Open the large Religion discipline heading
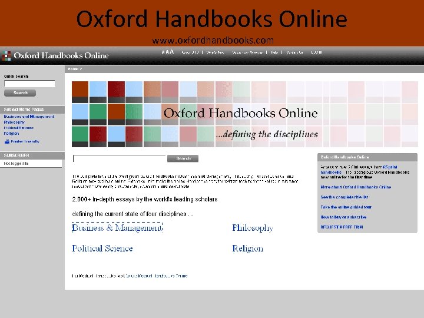The height and width of the screenshot is (318, 424). point(248,249)
